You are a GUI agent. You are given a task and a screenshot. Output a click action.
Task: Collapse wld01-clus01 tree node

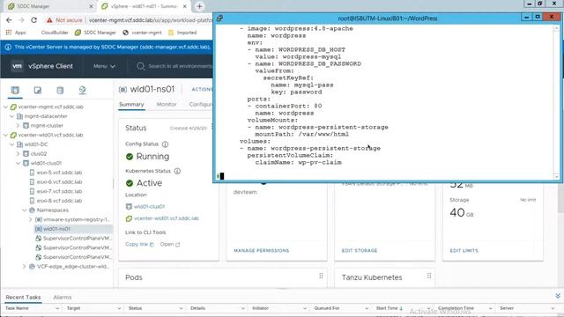[18, 163]
